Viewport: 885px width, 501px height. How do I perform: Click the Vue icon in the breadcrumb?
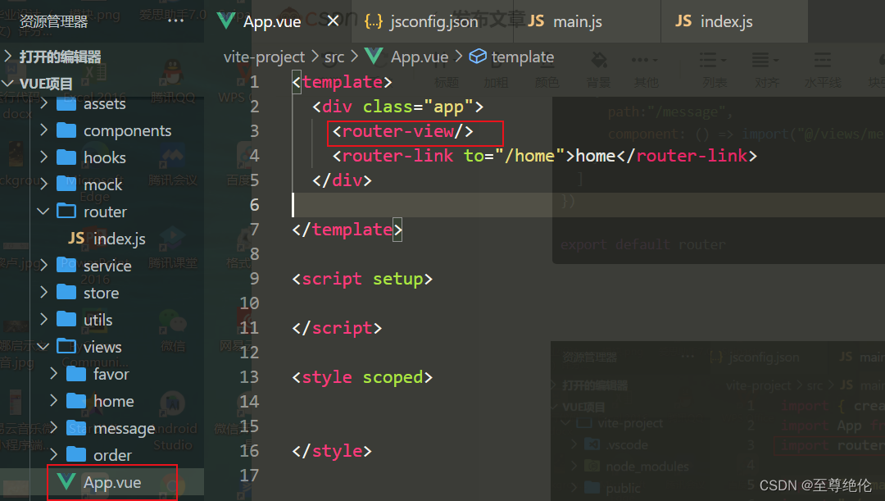(x=374, y=57)
